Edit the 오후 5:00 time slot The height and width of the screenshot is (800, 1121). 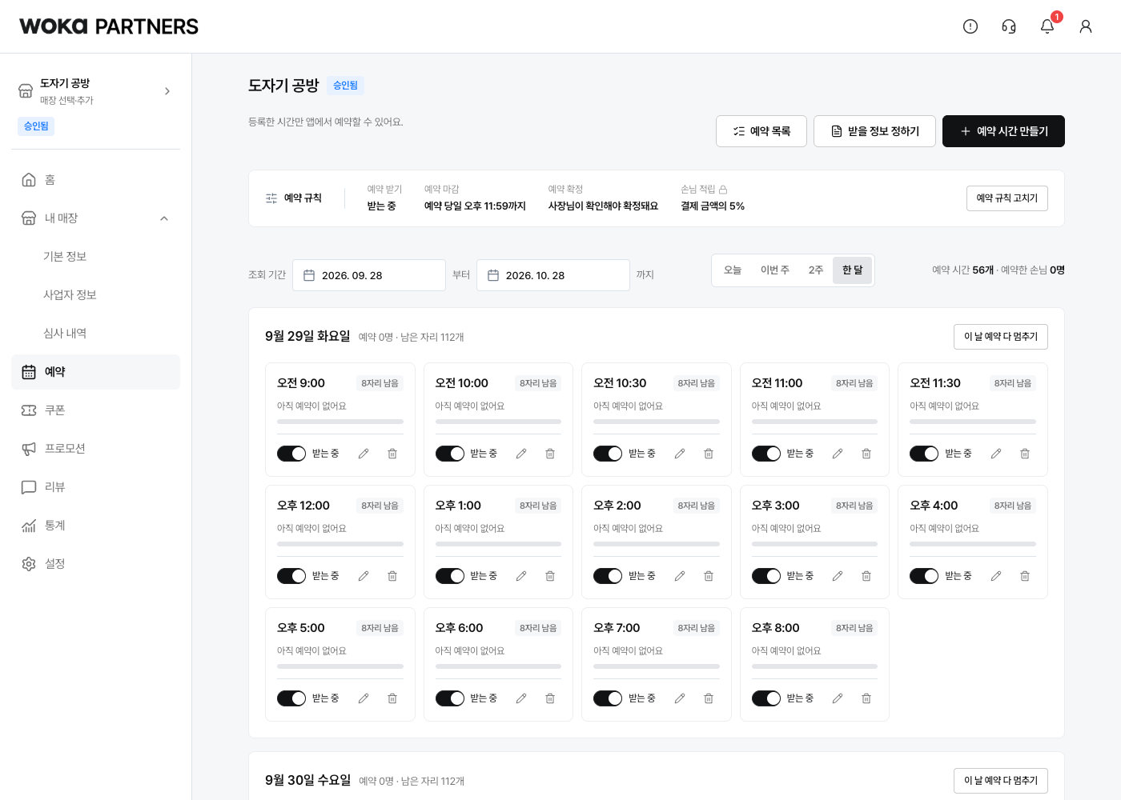tap(364, 698)
